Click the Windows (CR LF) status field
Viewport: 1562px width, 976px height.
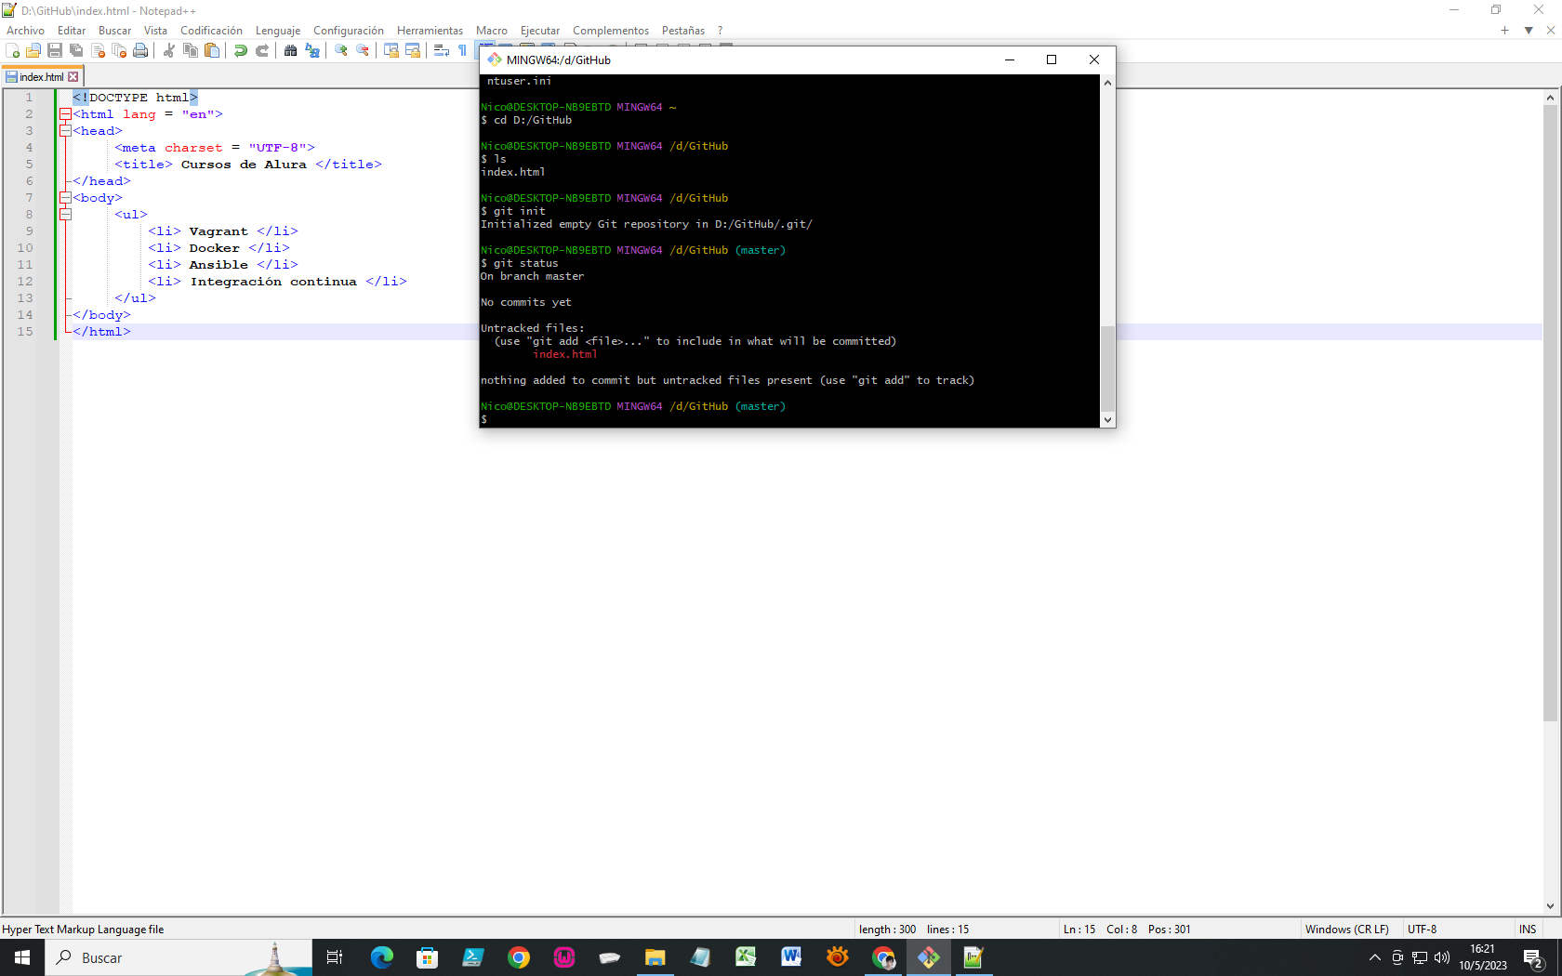(1346, 930)
